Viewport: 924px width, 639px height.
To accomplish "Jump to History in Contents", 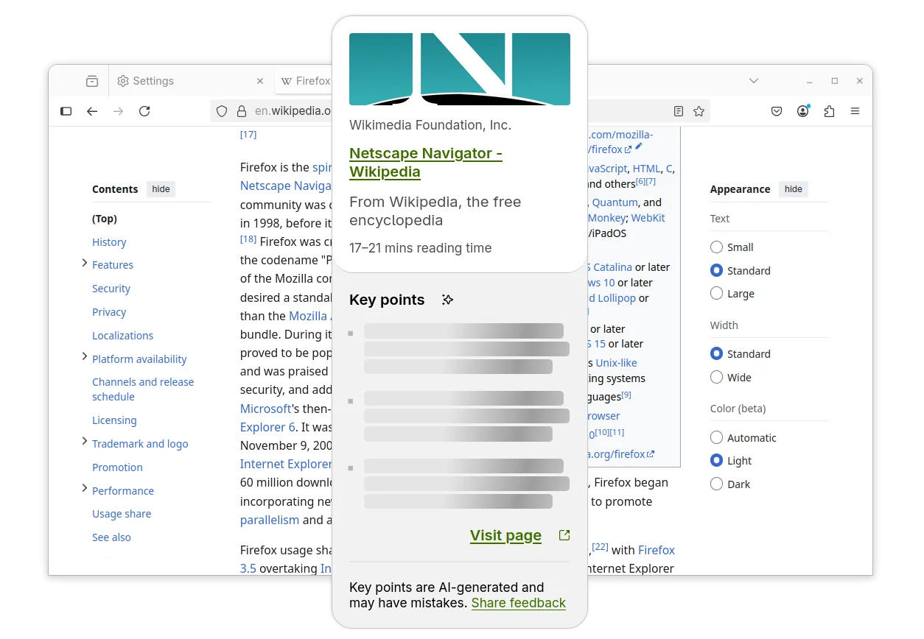I will click(x=109, y=242).
